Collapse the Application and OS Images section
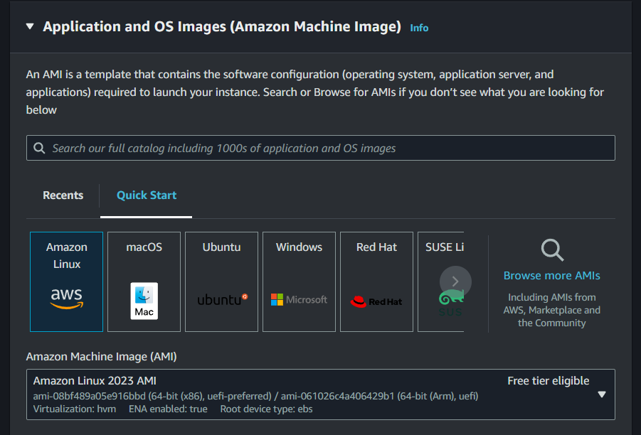Viewport: 641px width, 435px height. [x=30, y=26]
